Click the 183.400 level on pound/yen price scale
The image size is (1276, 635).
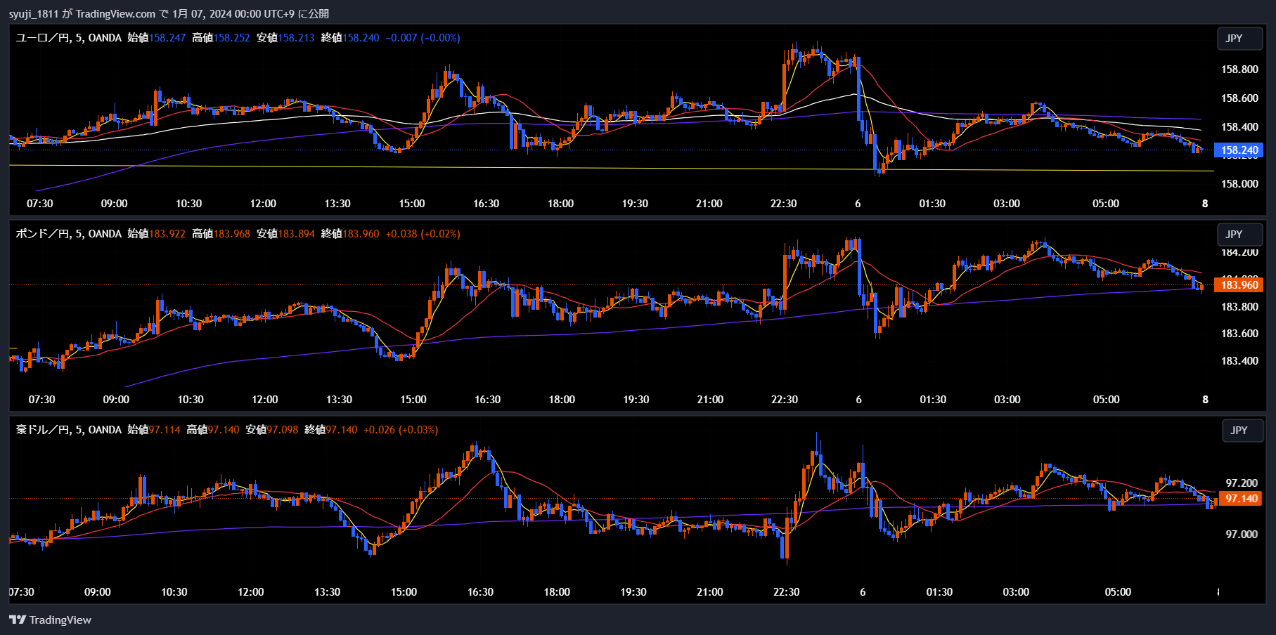coord(1239,361)
